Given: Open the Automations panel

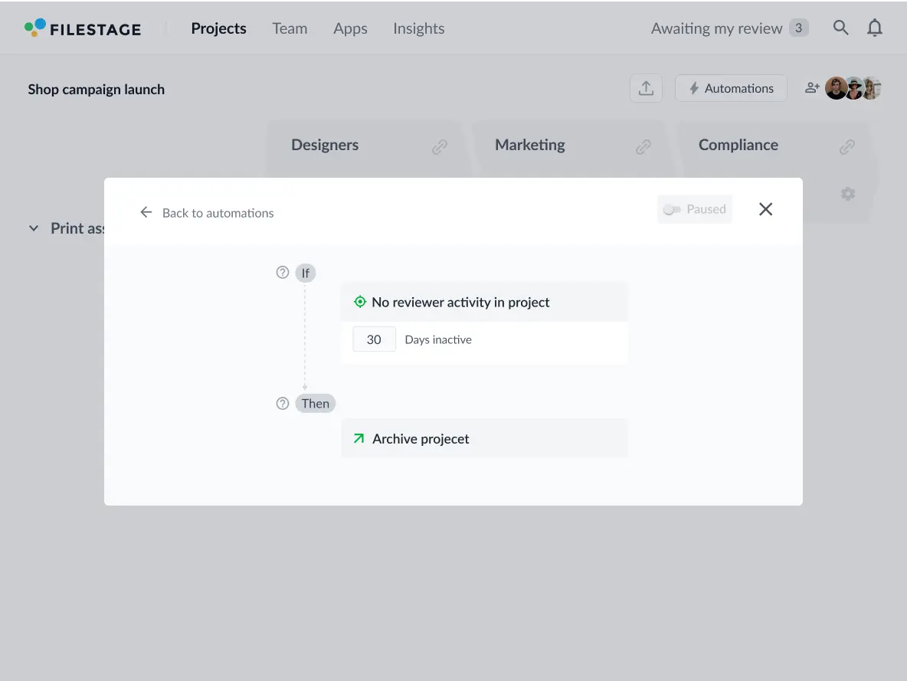Looking at the screenshot, I should (x=730, y=87).
